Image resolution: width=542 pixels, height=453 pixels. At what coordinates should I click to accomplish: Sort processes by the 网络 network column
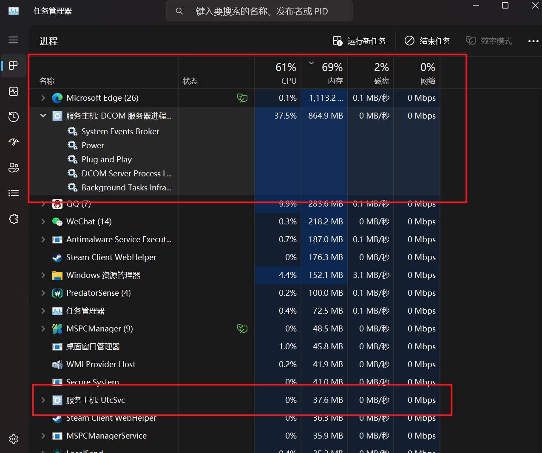417,73
